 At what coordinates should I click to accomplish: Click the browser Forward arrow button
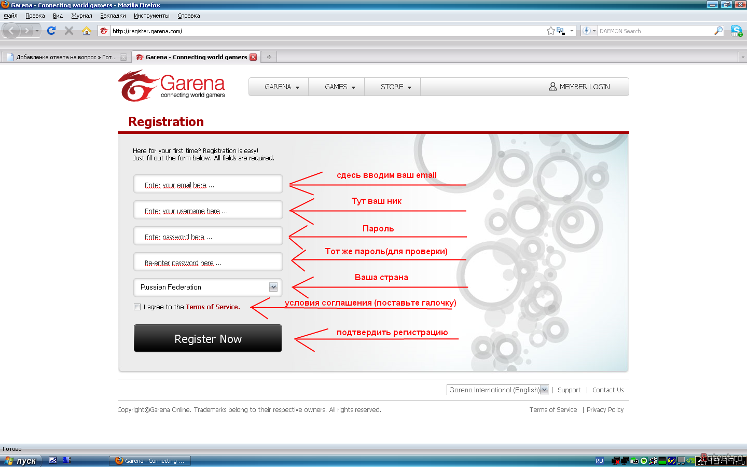click(x=27, y=31)
